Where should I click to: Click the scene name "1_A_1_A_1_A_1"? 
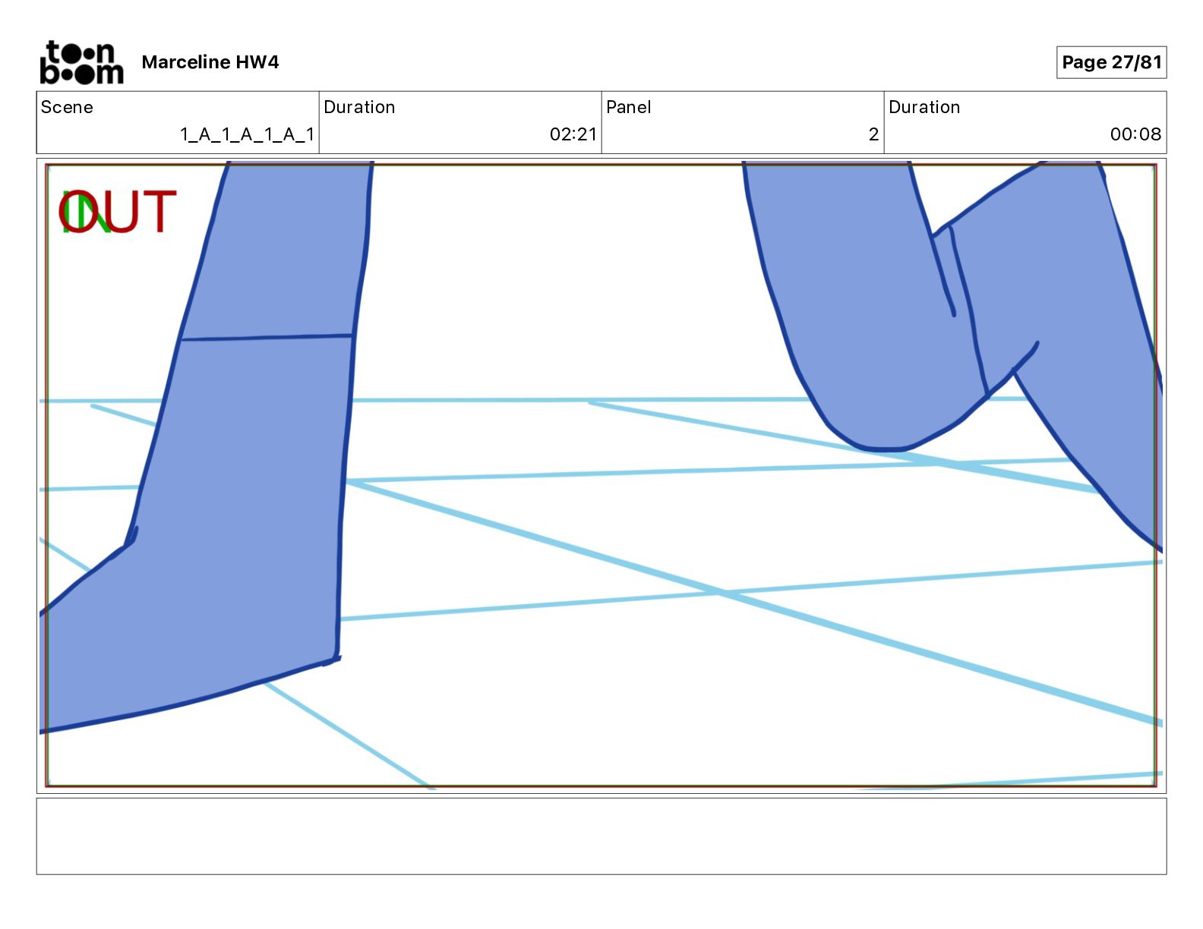click(x=247, y=134)
